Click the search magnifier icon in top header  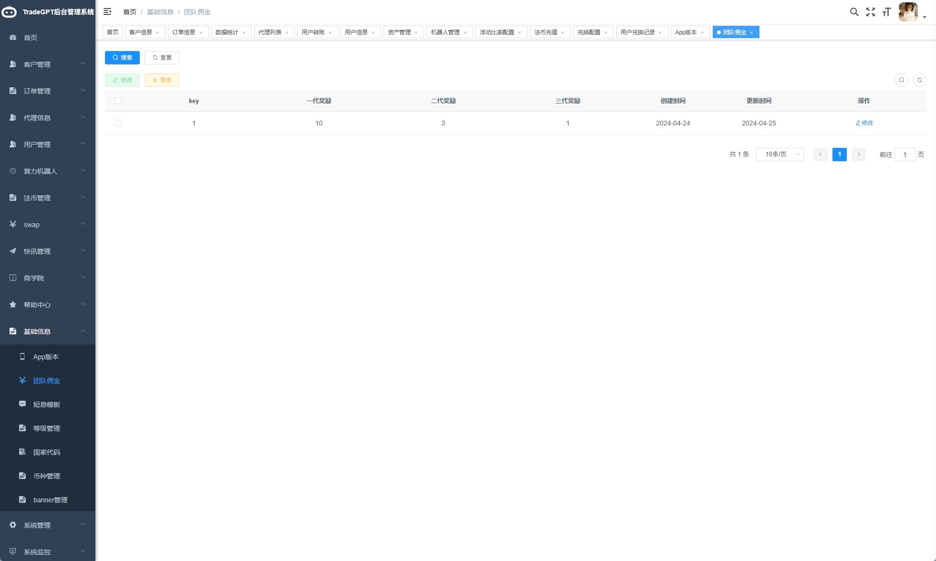click(x=854, y=12)
